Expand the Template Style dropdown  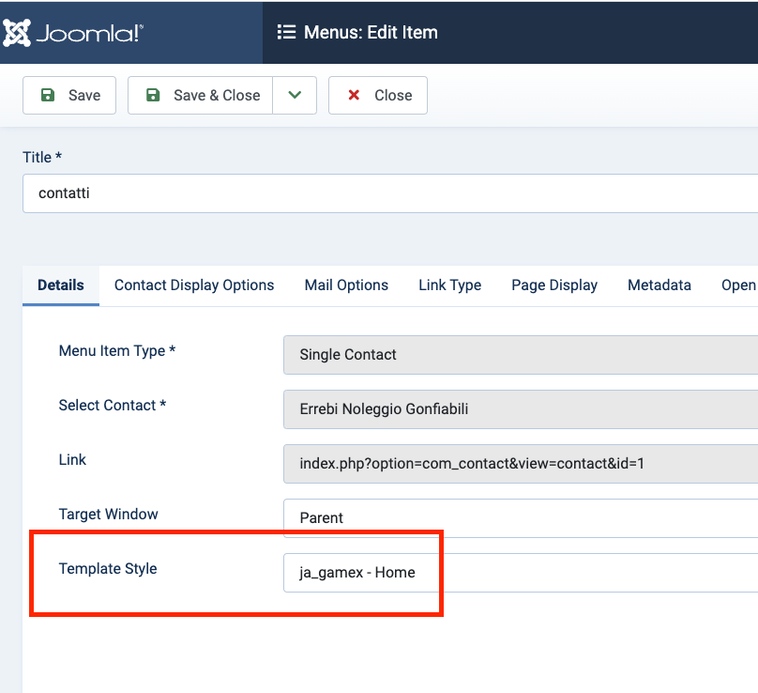point(520,572)
